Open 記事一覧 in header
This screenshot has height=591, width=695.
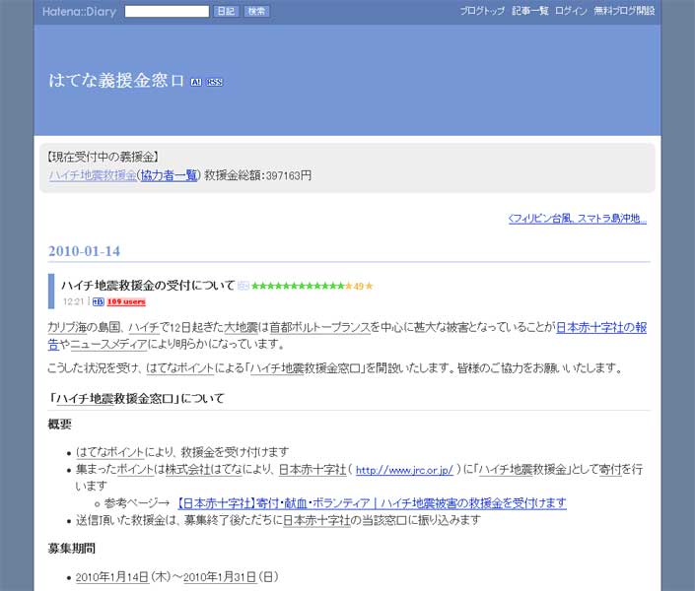530,11
